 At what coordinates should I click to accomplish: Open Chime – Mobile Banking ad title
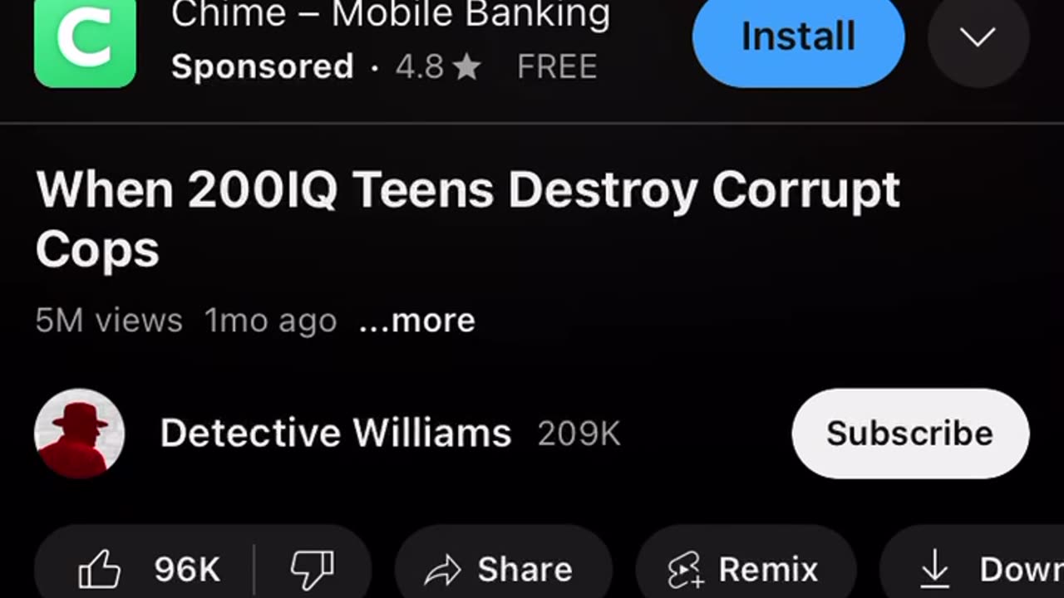tap(391, 15)
